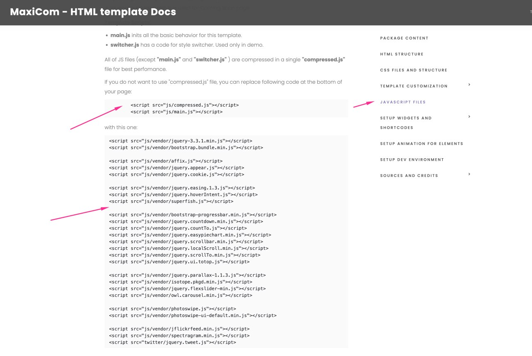The width and height of the screenshot is (532, 356).
Task: Click the bold "compressed.js" paragraph text
Action: (x=324, y=60)
